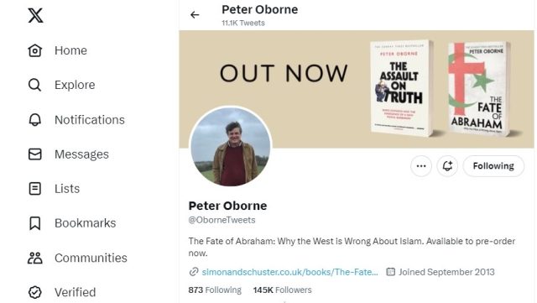Open the Bookmarks icon
This screenshot has width=537, height=303.
coord(34,223)
